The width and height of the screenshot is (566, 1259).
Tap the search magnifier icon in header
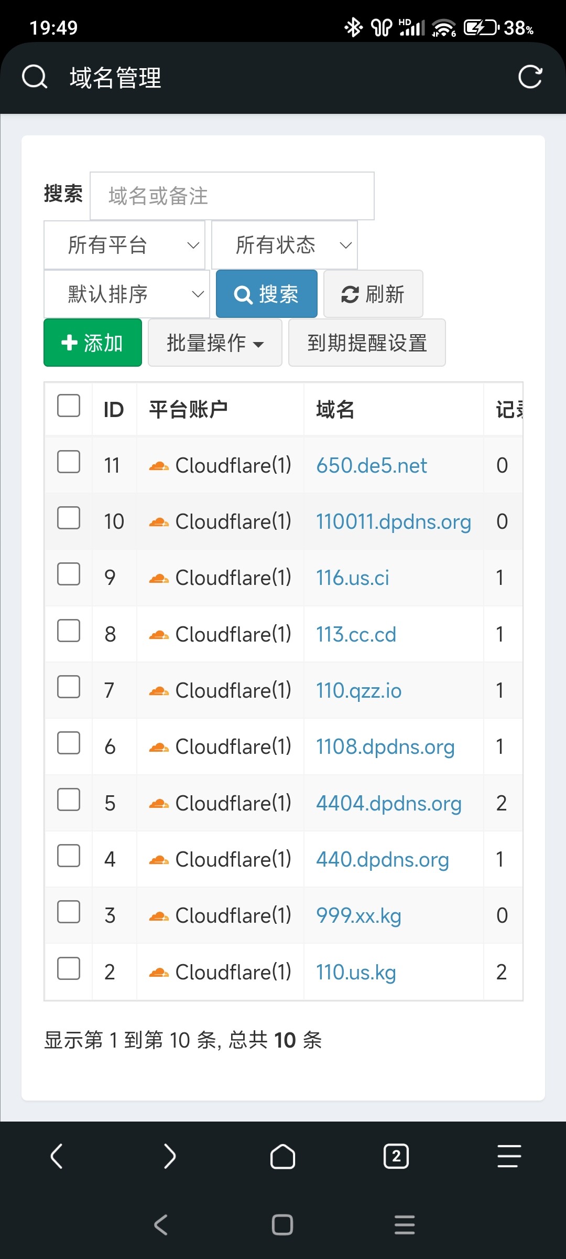(35, 78)
